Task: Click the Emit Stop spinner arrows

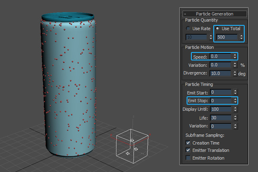Action: pyautogui.click(x=235, y=100)
